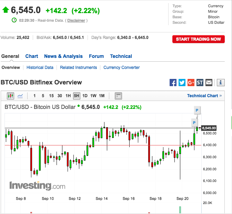Set chart interval to 1M
This screenshot has height=214, width=232.
102,96
